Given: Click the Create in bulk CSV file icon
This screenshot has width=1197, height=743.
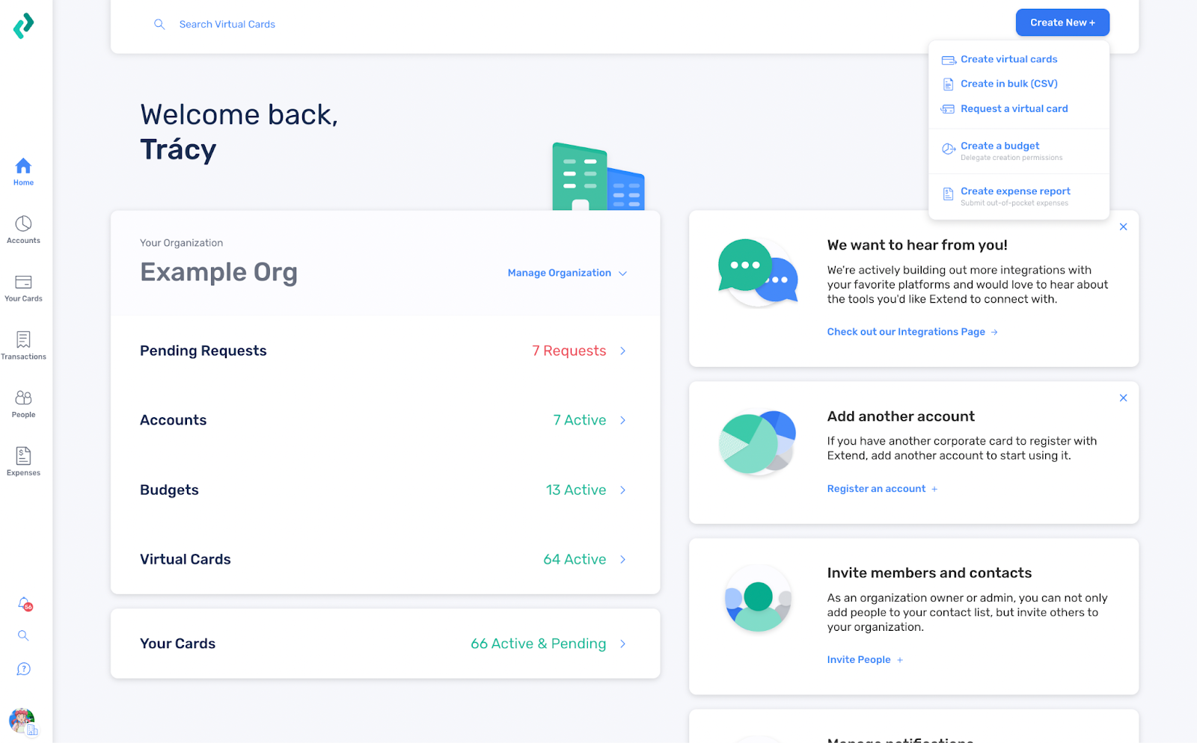Looking at the screenshot, I should tap(948, 84).
